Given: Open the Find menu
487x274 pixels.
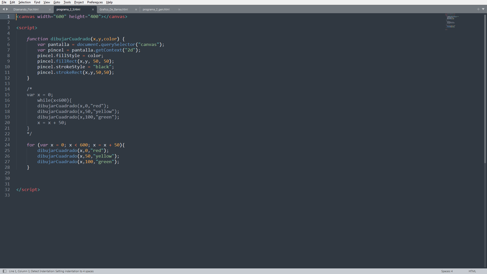Looking at the screenshot, I should point(37,2).
